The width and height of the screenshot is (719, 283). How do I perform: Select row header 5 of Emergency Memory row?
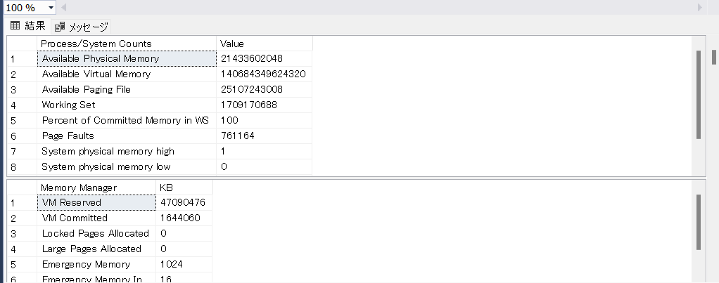click(x=22, y=265)
